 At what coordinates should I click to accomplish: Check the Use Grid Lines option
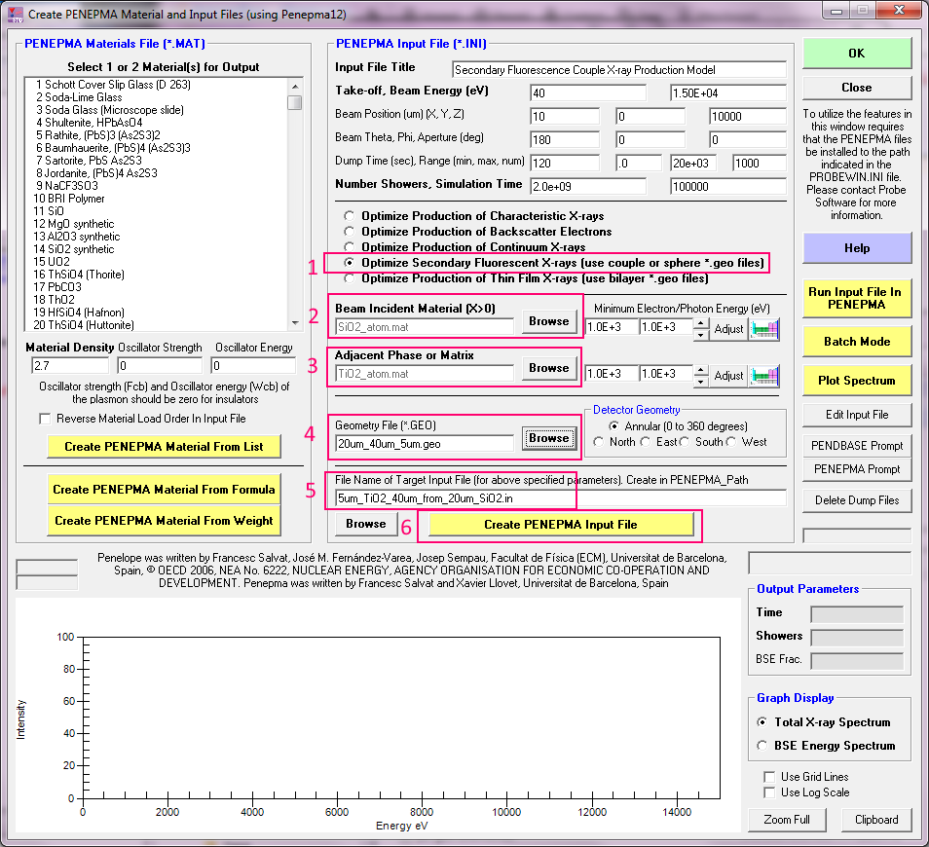click(770, 777)
